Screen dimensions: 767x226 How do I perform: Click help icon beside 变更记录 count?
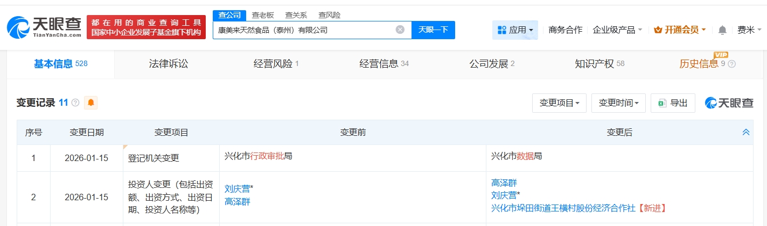coord(75,103)
